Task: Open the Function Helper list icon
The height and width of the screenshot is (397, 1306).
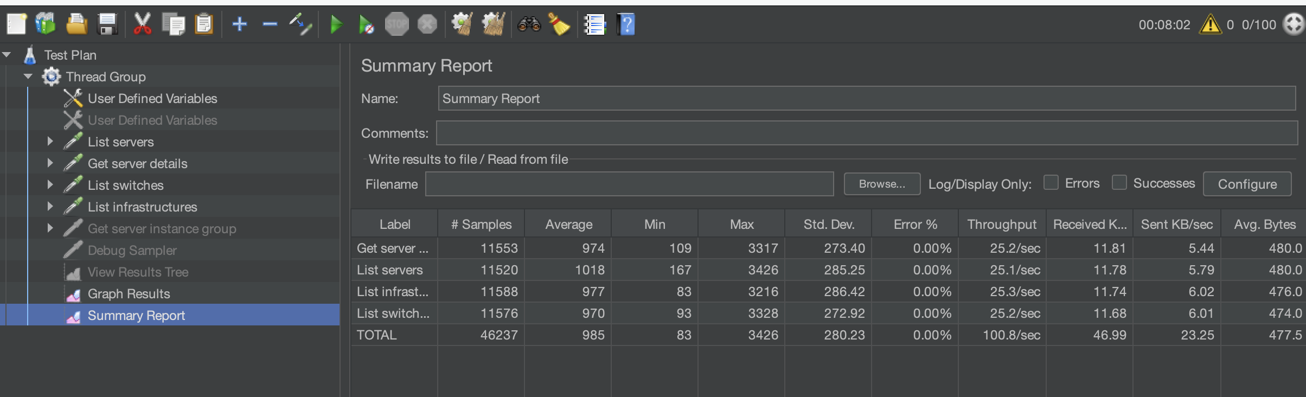Action: 594,24
